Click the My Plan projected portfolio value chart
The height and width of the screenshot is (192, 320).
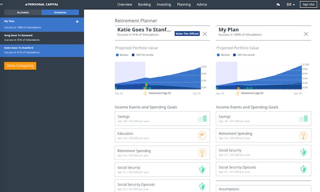click(x=259, y=76)
